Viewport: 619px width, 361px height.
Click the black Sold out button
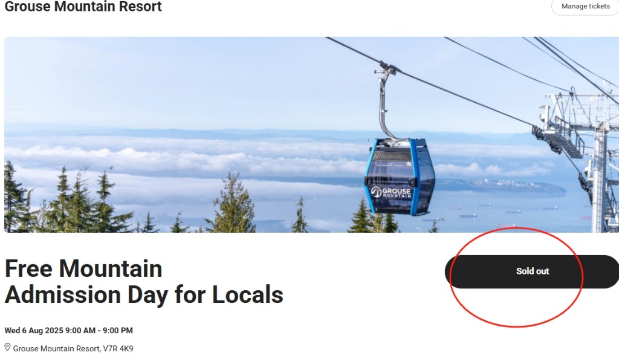pos(532,272)
